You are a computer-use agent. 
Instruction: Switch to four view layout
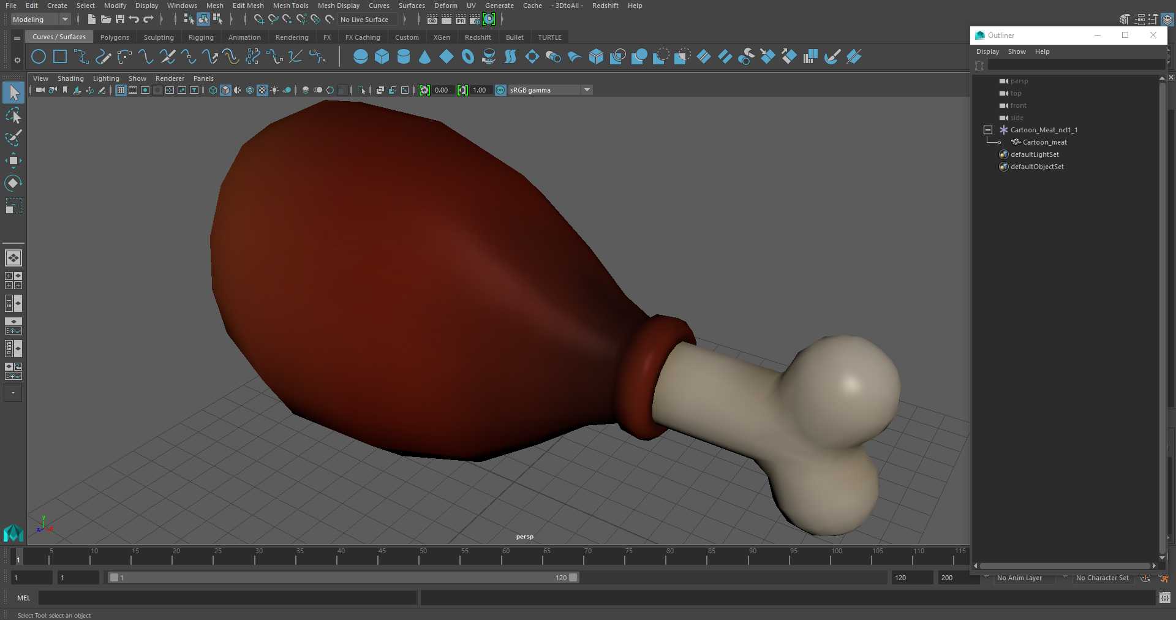13,281
